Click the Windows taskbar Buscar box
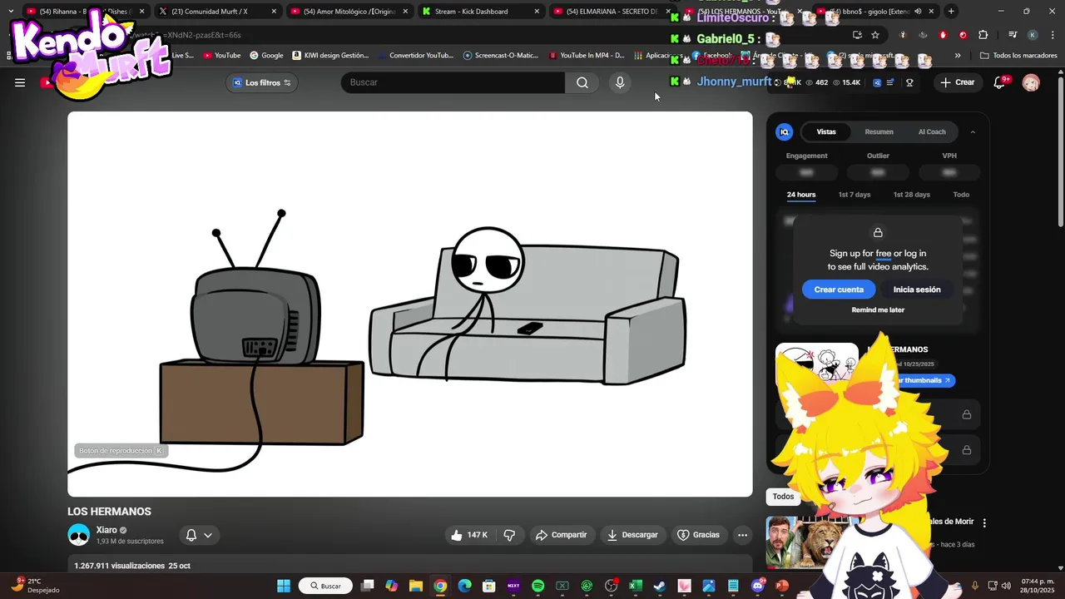Image resolution: width=1065 pixels, height=599 pixels. click(x=326, y=586)
